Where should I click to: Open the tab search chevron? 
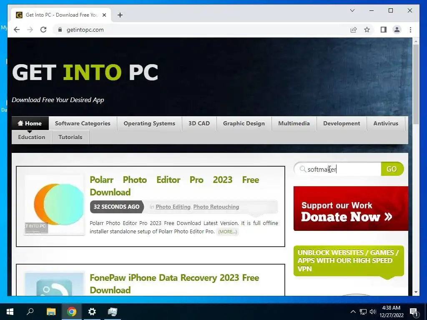tap(352, 10)
